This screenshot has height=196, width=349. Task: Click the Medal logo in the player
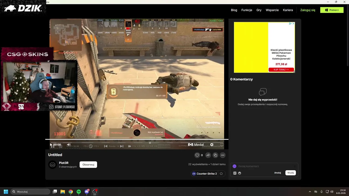(x=196, y=145)
